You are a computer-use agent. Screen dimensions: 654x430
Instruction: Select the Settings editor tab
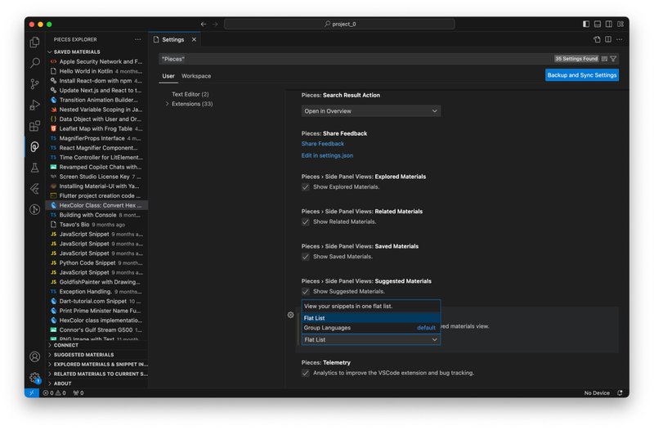(173, 39)
